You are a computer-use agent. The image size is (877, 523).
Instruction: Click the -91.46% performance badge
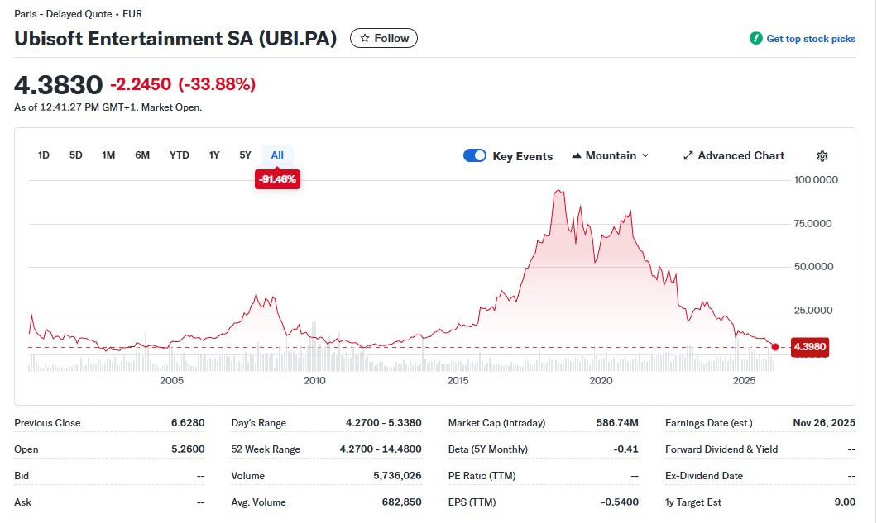pyautogui.click(x=277, y=179)
